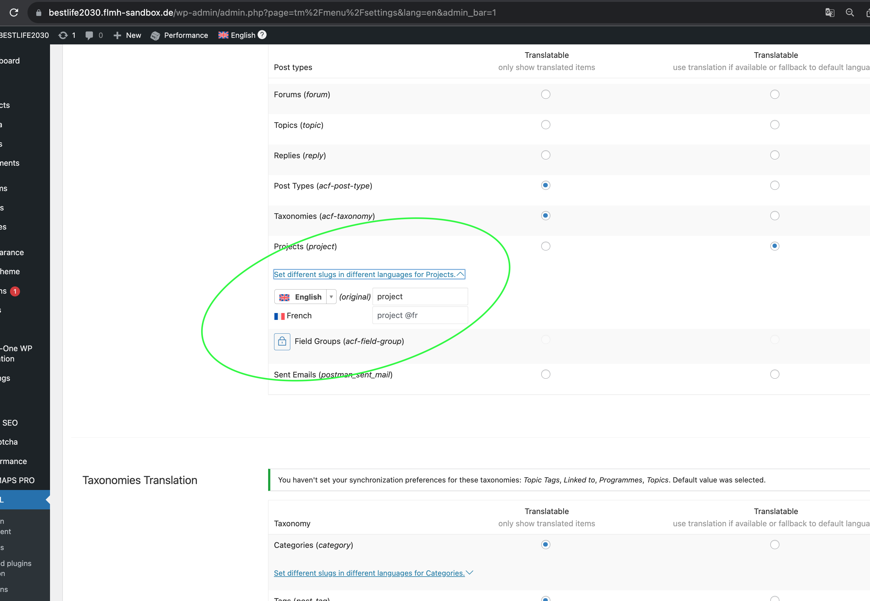Expand different slugs section for Categories
This screenshot has height=601, width=870.
(x=373, y=573)
